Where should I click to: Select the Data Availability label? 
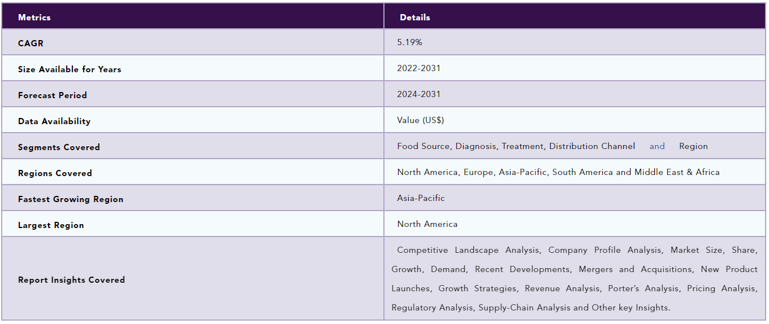(54, 121)
